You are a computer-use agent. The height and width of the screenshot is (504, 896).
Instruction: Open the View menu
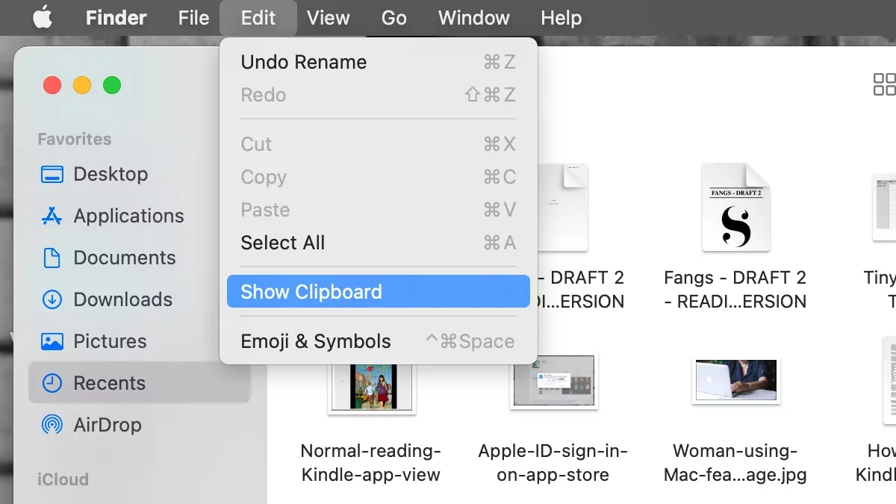click(329, 18)
